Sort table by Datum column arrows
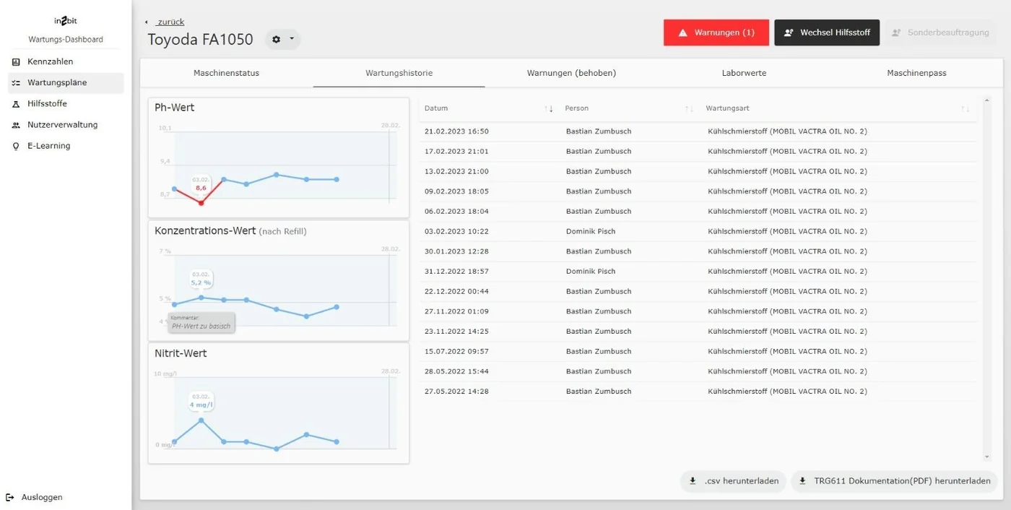Viewport: 1011px width, 510px height. 548,108
